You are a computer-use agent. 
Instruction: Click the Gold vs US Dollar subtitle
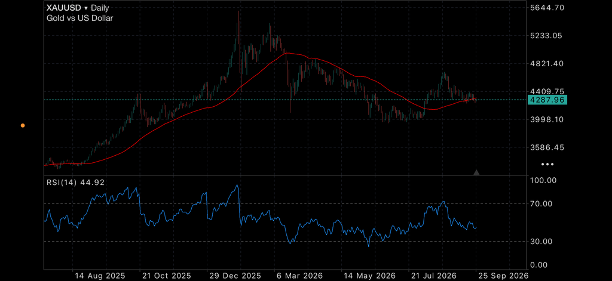(79, 18)
